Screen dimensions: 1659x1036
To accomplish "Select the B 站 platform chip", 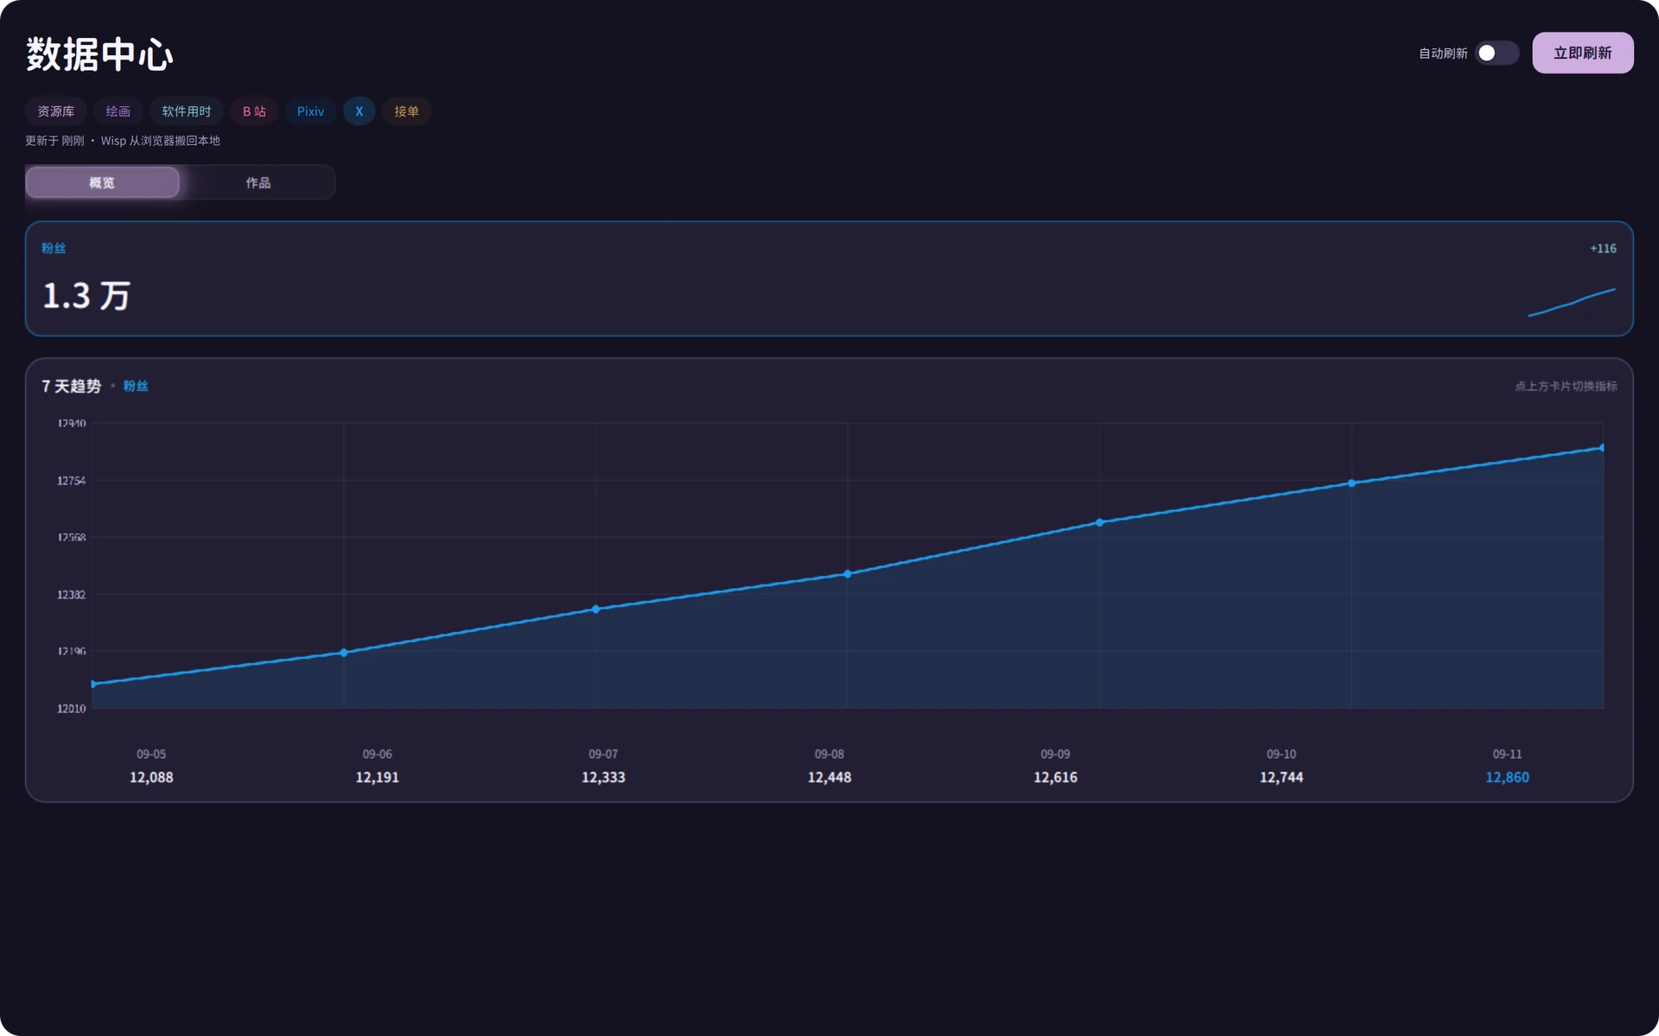I will tap(254, 111).
